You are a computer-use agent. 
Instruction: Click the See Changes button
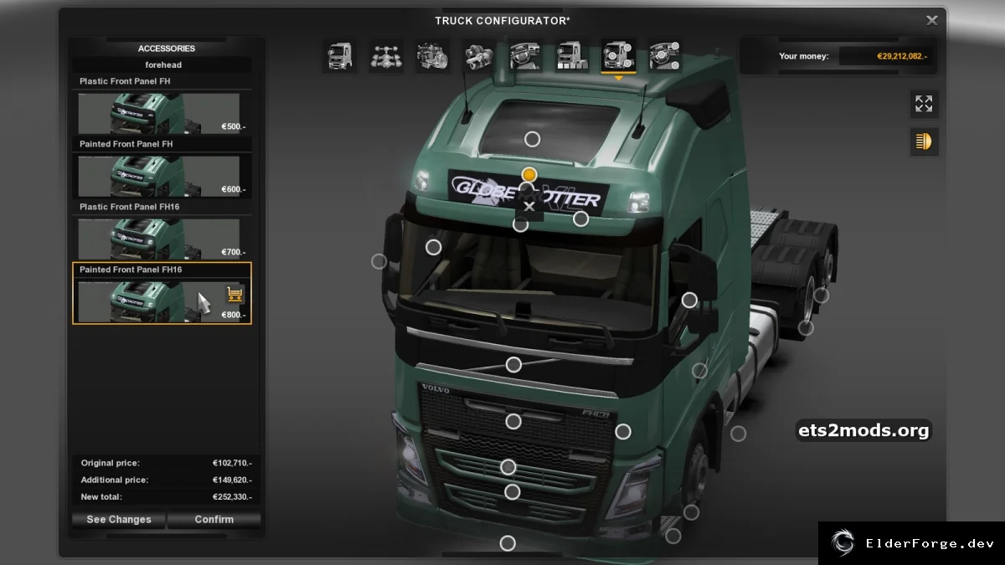point(119,519)
